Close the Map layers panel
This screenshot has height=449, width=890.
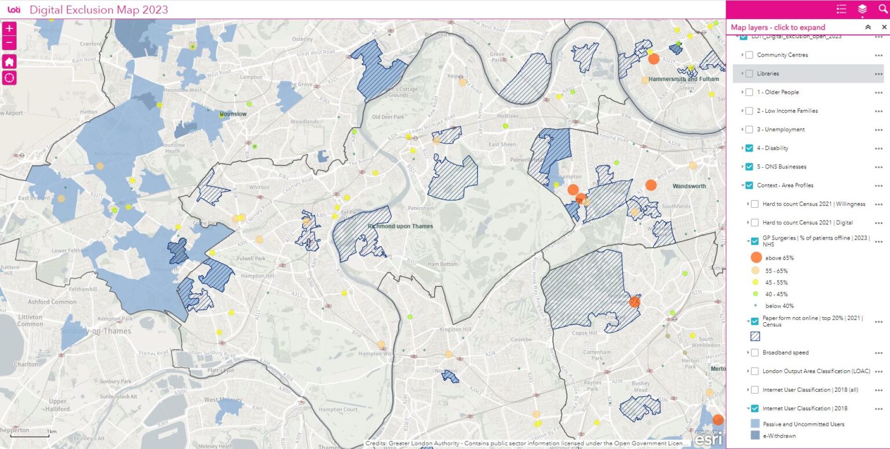(884, 27)
